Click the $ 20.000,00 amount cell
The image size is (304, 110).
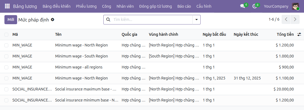point(284,89)
